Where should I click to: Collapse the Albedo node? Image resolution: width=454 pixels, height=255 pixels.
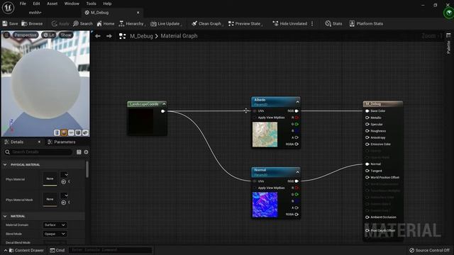pyautogui.click(x=297, y=102)
